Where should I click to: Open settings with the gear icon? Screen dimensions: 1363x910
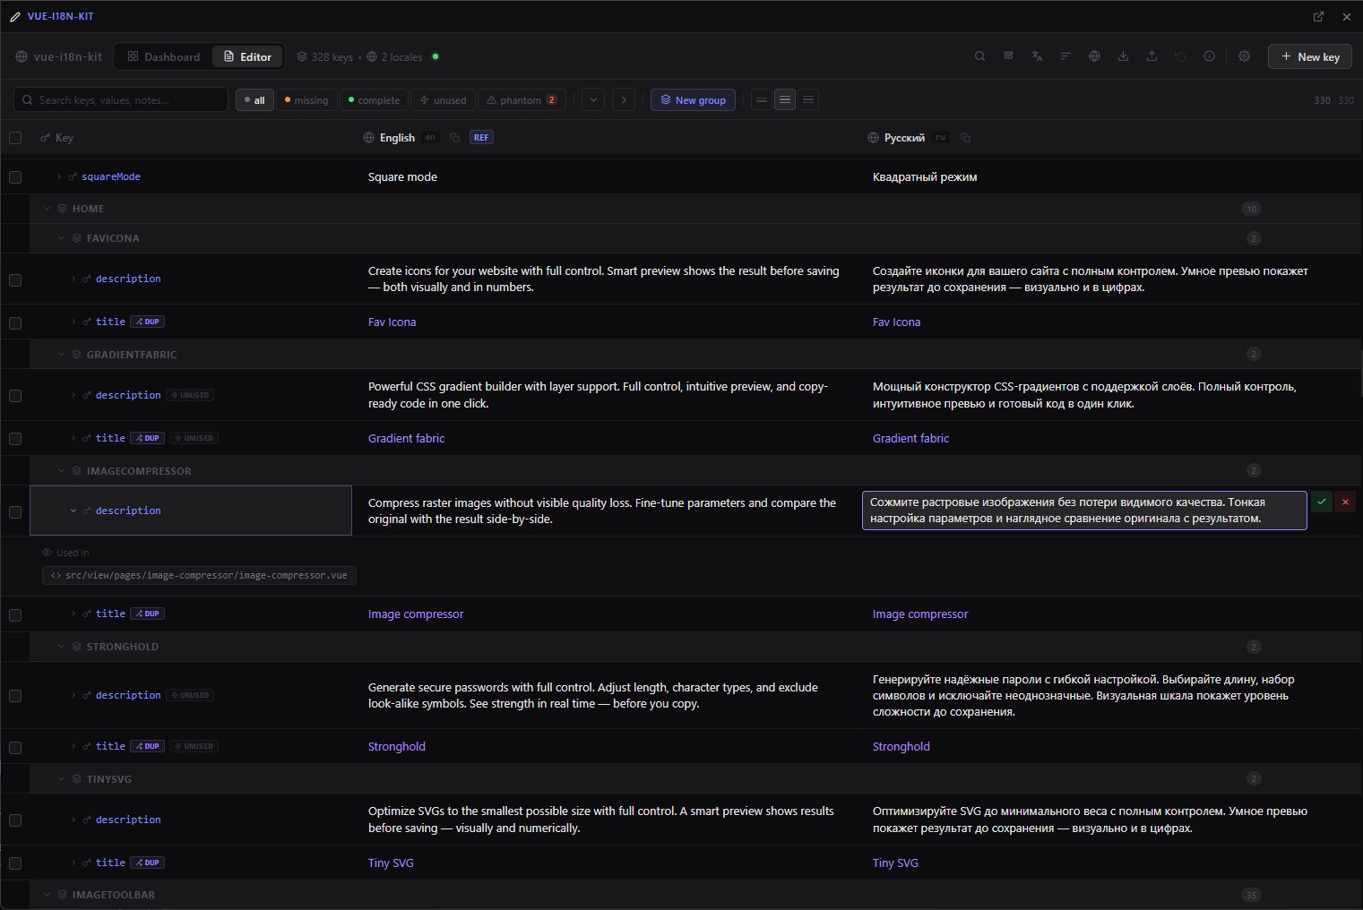point(1244,56)
